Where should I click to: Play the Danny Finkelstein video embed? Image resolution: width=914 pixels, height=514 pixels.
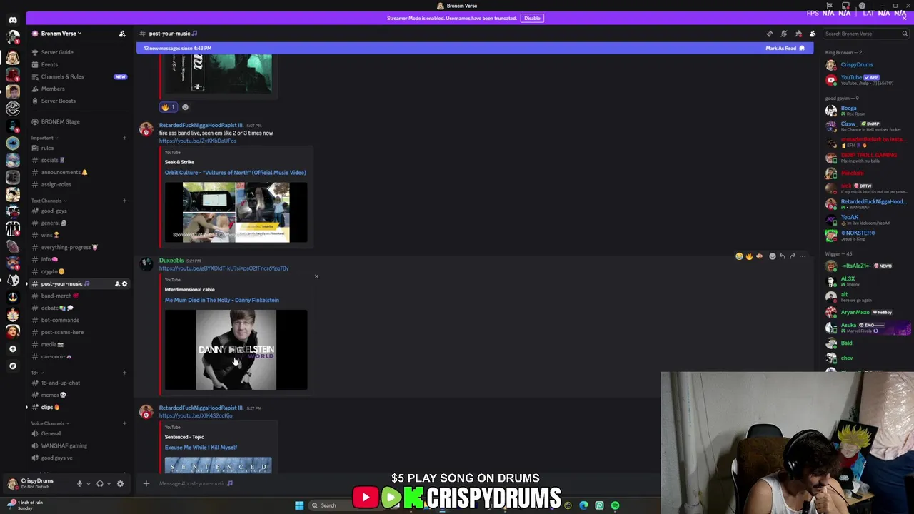click(x=236, y=350)
